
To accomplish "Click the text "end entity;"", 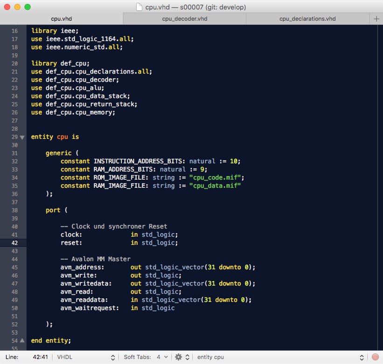I will click(51, 341).
